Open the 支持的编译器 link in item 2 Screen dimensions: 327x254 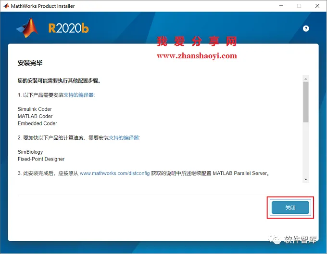(x=124, y=138)
